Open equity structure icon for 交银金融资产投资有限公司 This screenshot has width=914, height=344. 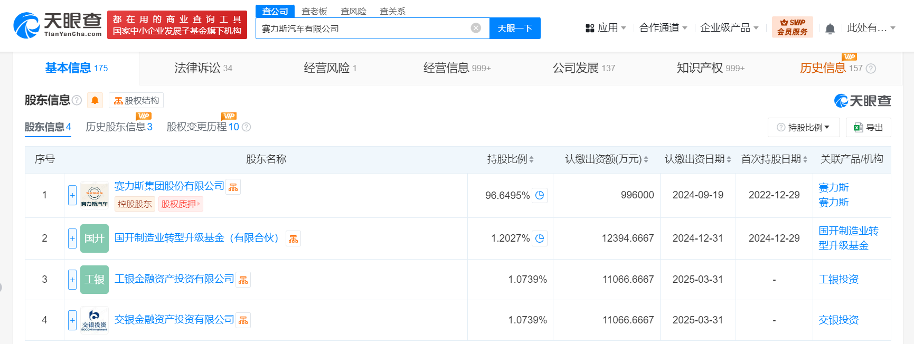243,320
